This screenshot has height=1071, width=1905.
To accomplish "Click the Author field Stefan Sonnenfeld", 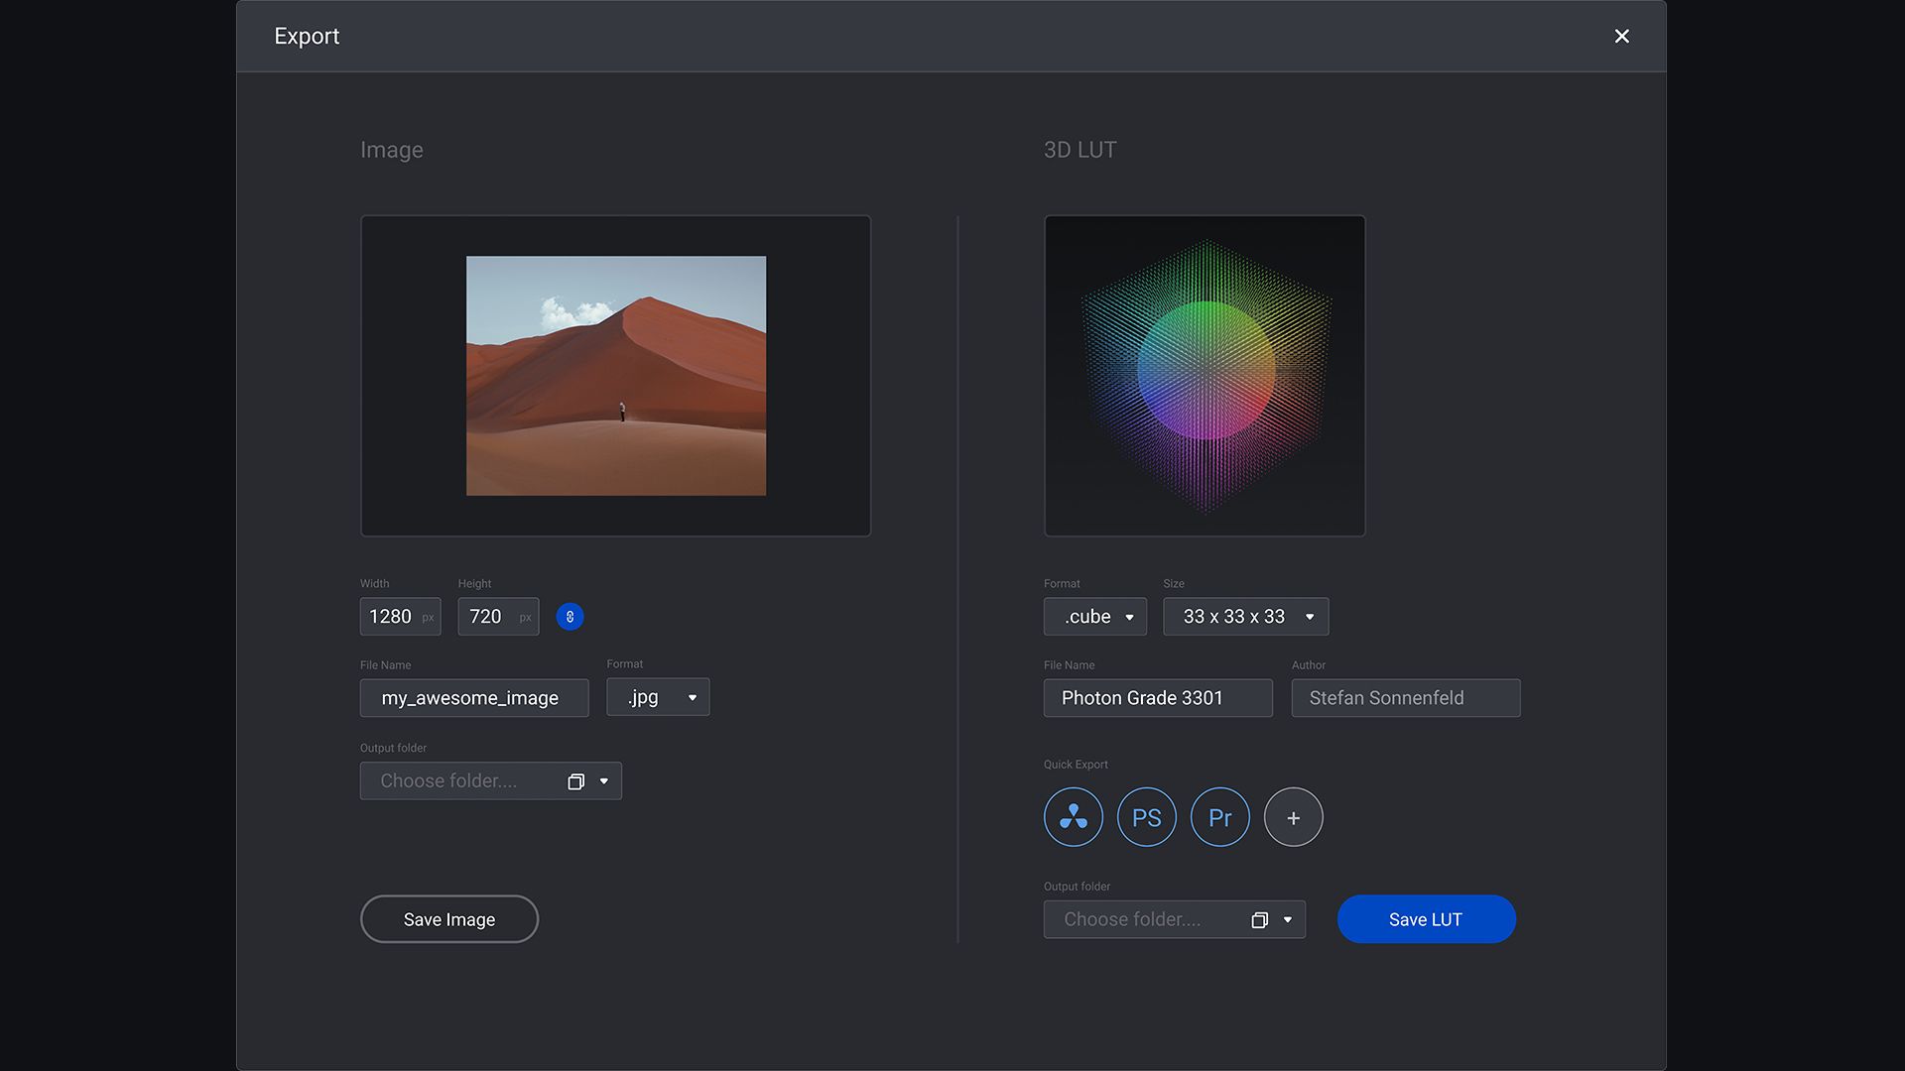I will click(1405, 698).
